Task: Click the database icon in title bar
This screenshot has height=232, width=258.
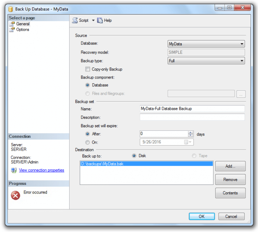Action: 11,9
